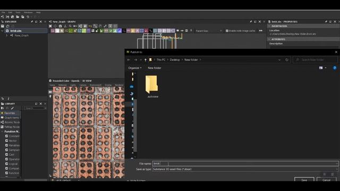Image resolution: width=340 pixels, height=191 pixels.
Task: Open the File menu
Action: [x=3, y=12]
